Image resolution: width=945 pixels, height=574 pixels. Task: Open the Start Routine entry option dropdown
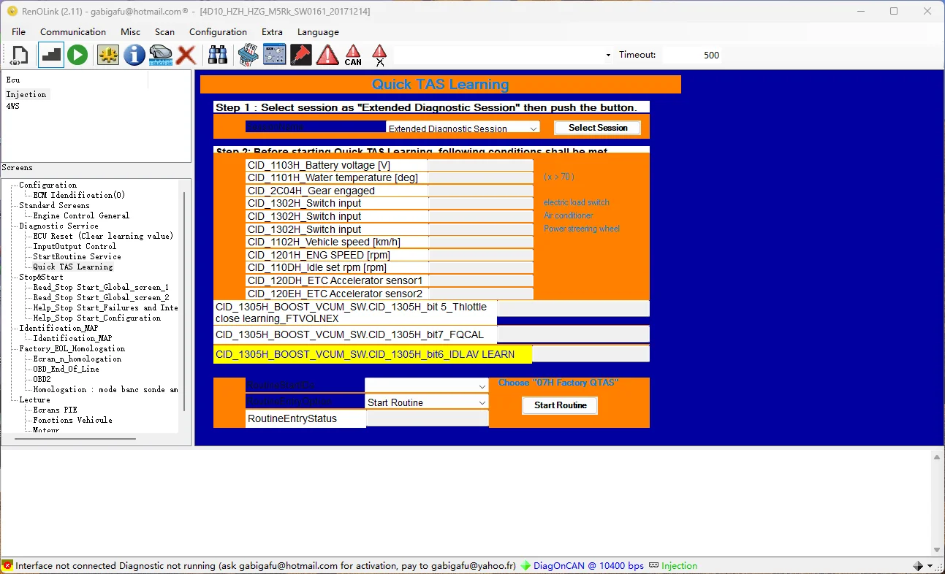click(427, 402)
